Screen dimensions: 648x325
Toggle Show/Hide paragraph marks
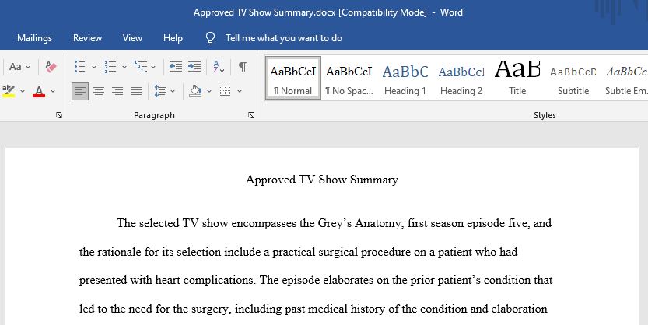tap(243, 67)
